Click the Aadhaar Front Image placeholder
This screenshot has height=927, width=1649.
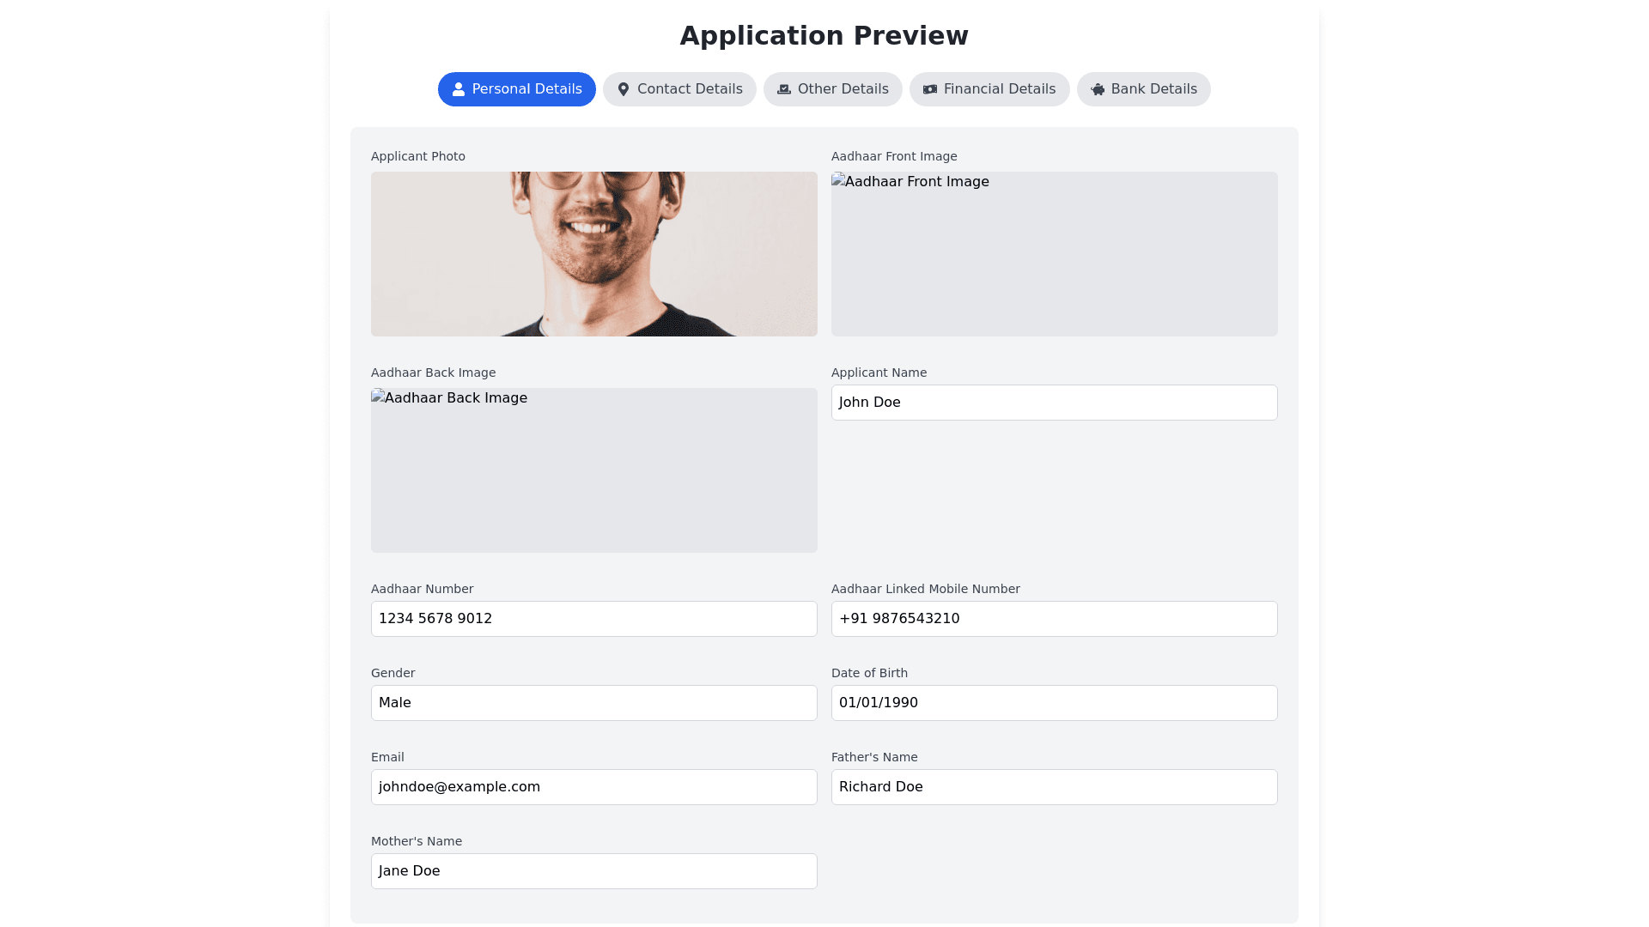click(1054, 254)
